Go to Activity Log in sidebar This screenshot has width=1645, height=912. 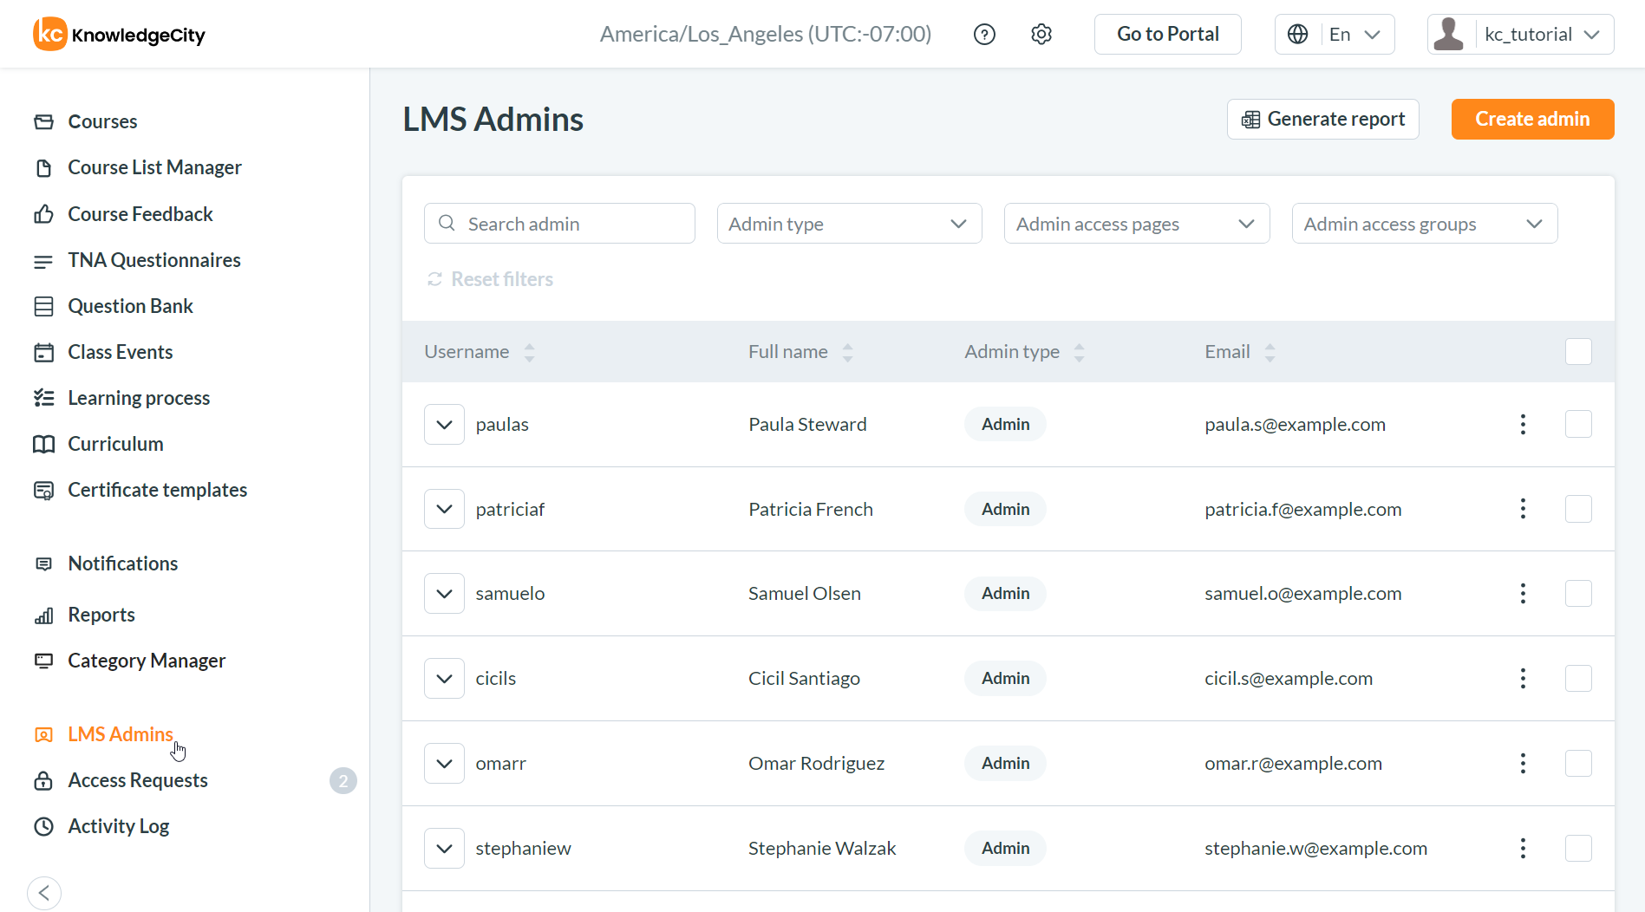118,826
